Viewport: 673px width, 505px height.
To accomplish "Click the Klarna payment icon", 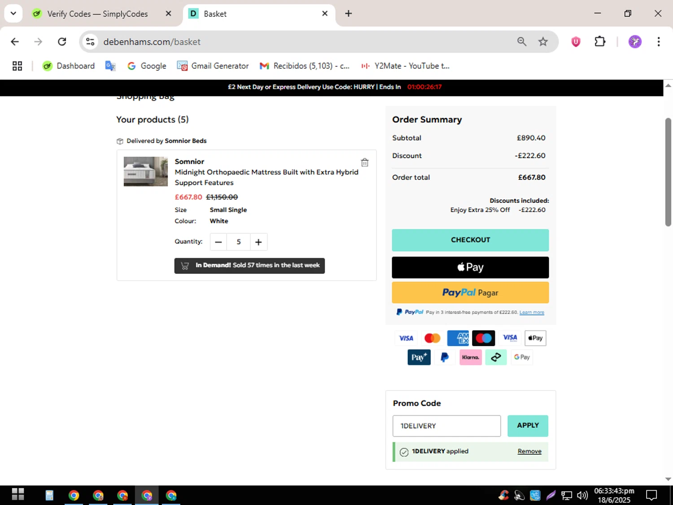I will click(x=471, y=357).
